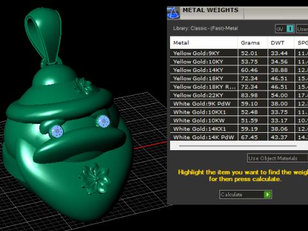Click the 52.01 grams value
The height and width of the screenshot is (231, 308).
coord(249,53)
